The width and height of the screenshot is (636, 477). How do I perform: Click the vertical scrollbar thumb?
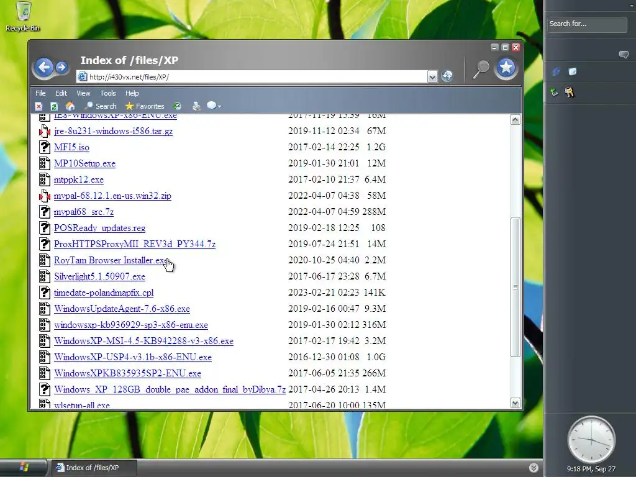coord(515,287)
